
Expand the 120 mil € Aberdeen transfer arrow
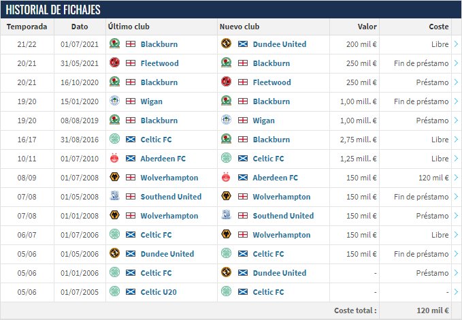click(x=456, y=178)
